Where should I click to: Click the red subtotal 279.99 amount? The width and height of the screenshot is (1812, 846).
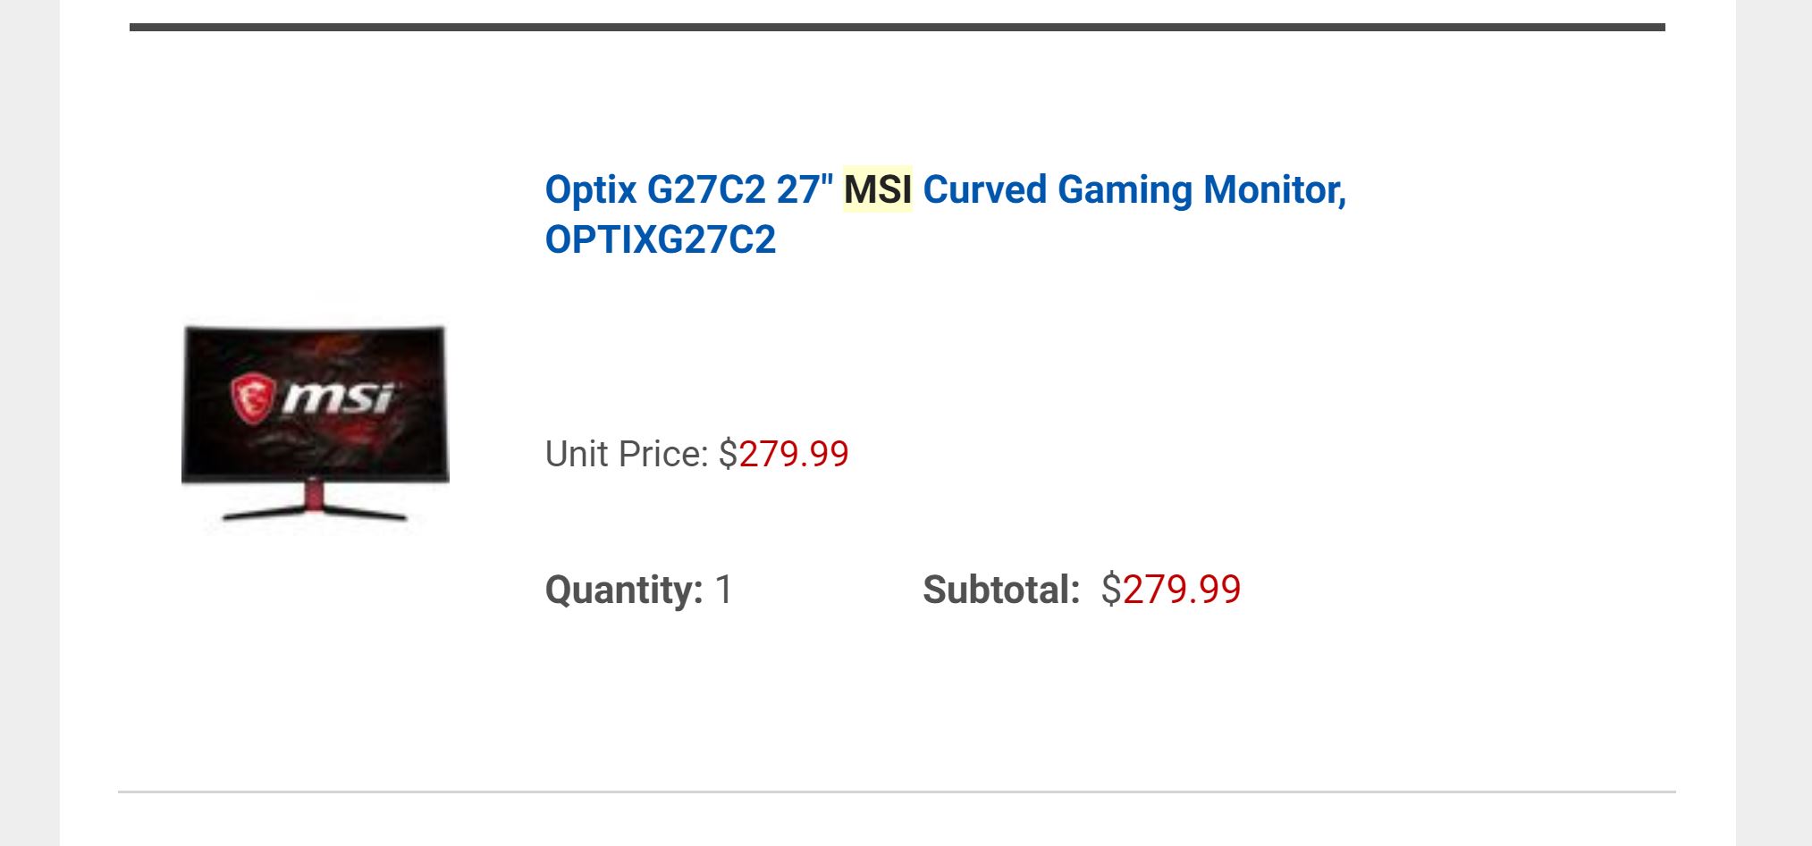[1182, 590]
